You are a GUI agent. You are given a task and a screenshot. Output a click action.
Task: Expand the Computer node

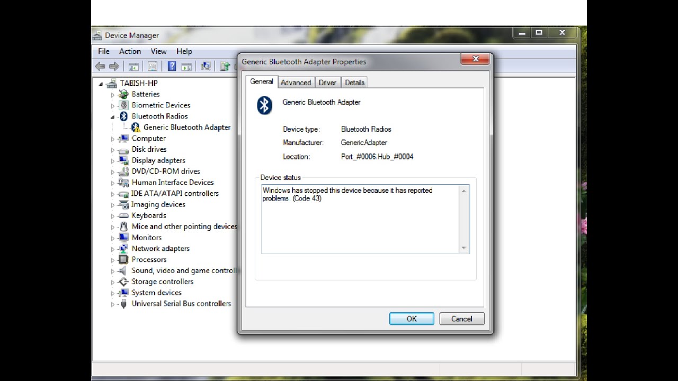112,139
